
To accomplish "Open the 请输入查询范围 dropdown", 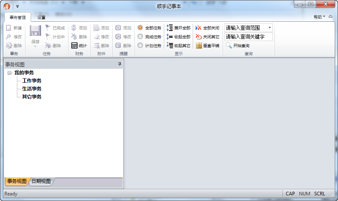I will 270,28.
